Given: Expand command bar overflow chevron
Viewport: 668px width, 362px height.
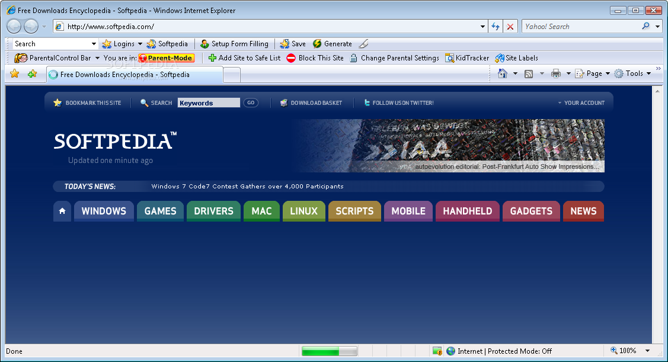Looking at the screenshot, I should [x=658, y=68].
